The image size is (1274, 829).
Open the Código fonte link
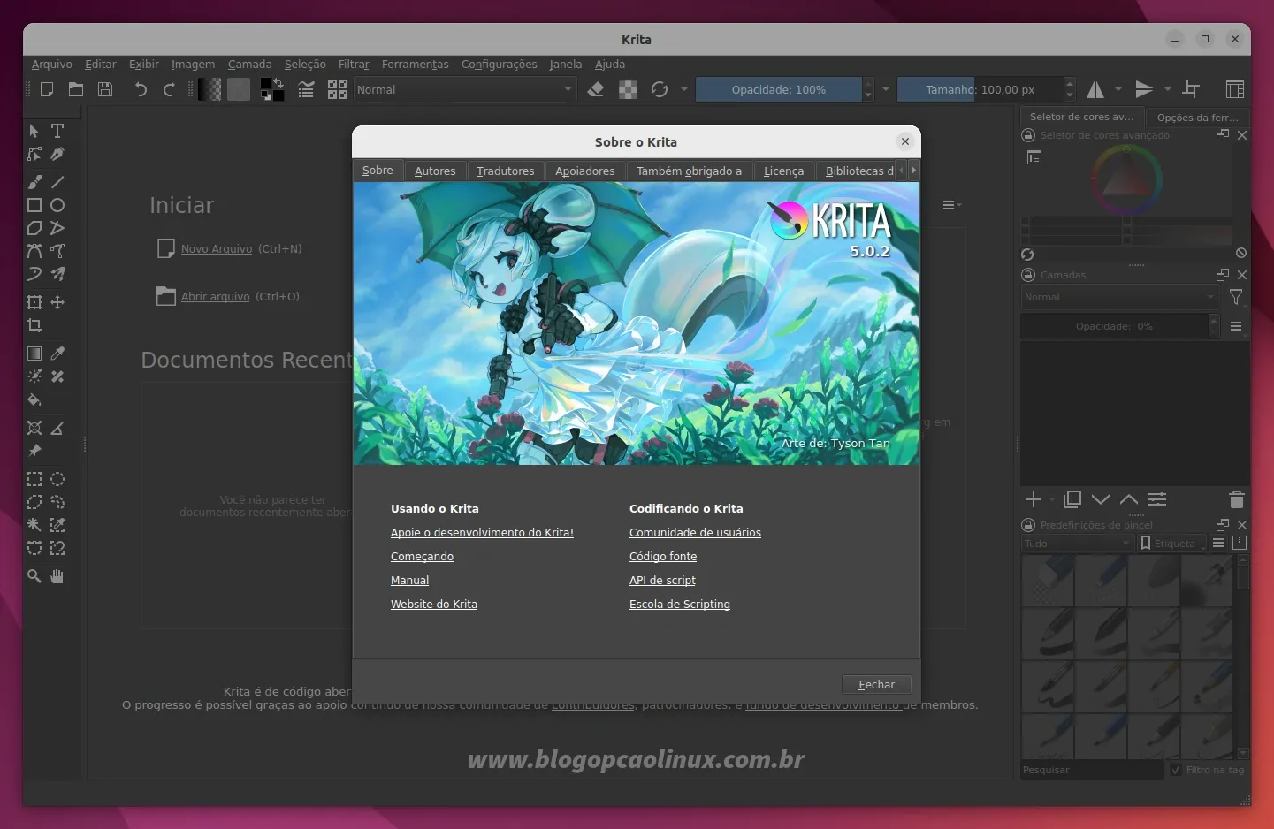663,556
